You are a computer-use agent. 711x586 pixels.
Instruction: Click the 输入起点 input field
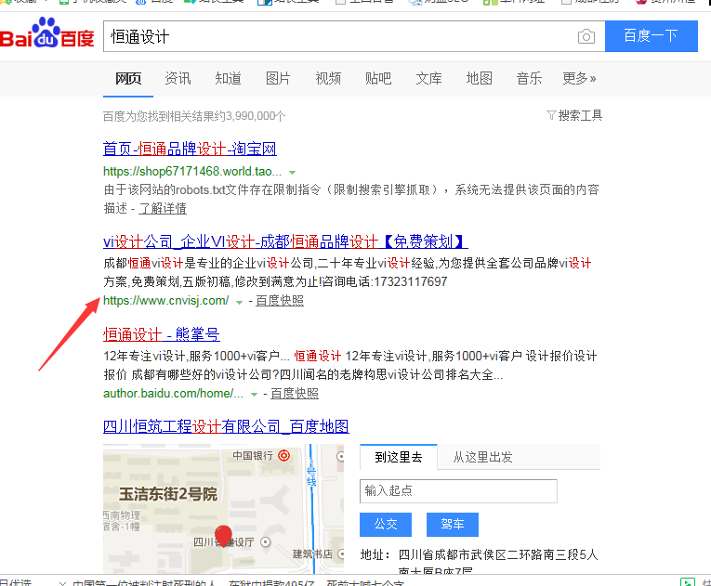[458, 490]
